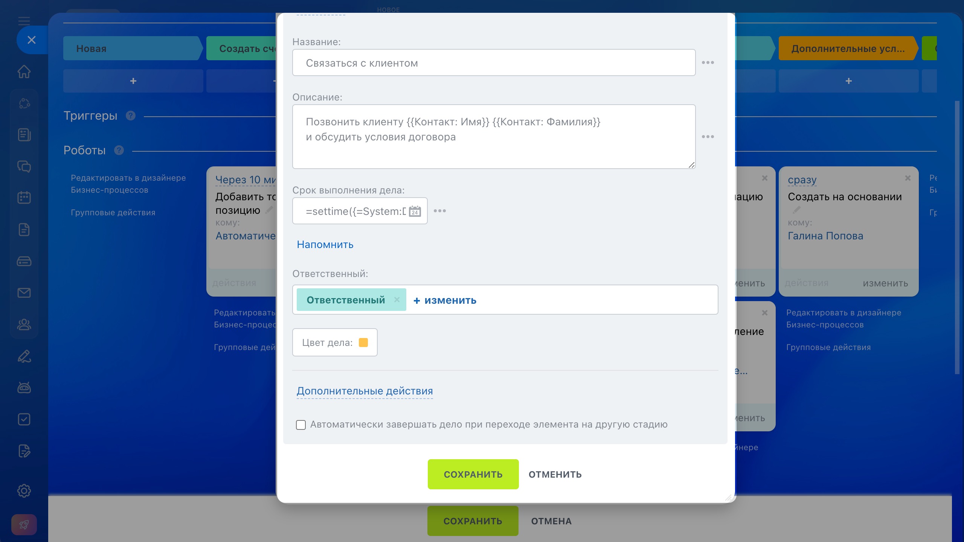The image size is (964, 542).
Task: Click into the Название input field
Action: 493,63
